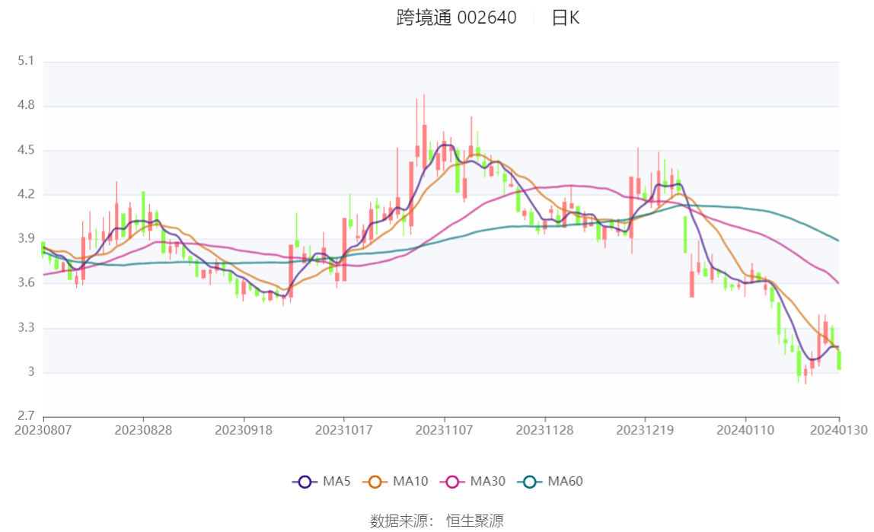
Task: Click the last green candlestick at 20240130
Action: (839, 359)
